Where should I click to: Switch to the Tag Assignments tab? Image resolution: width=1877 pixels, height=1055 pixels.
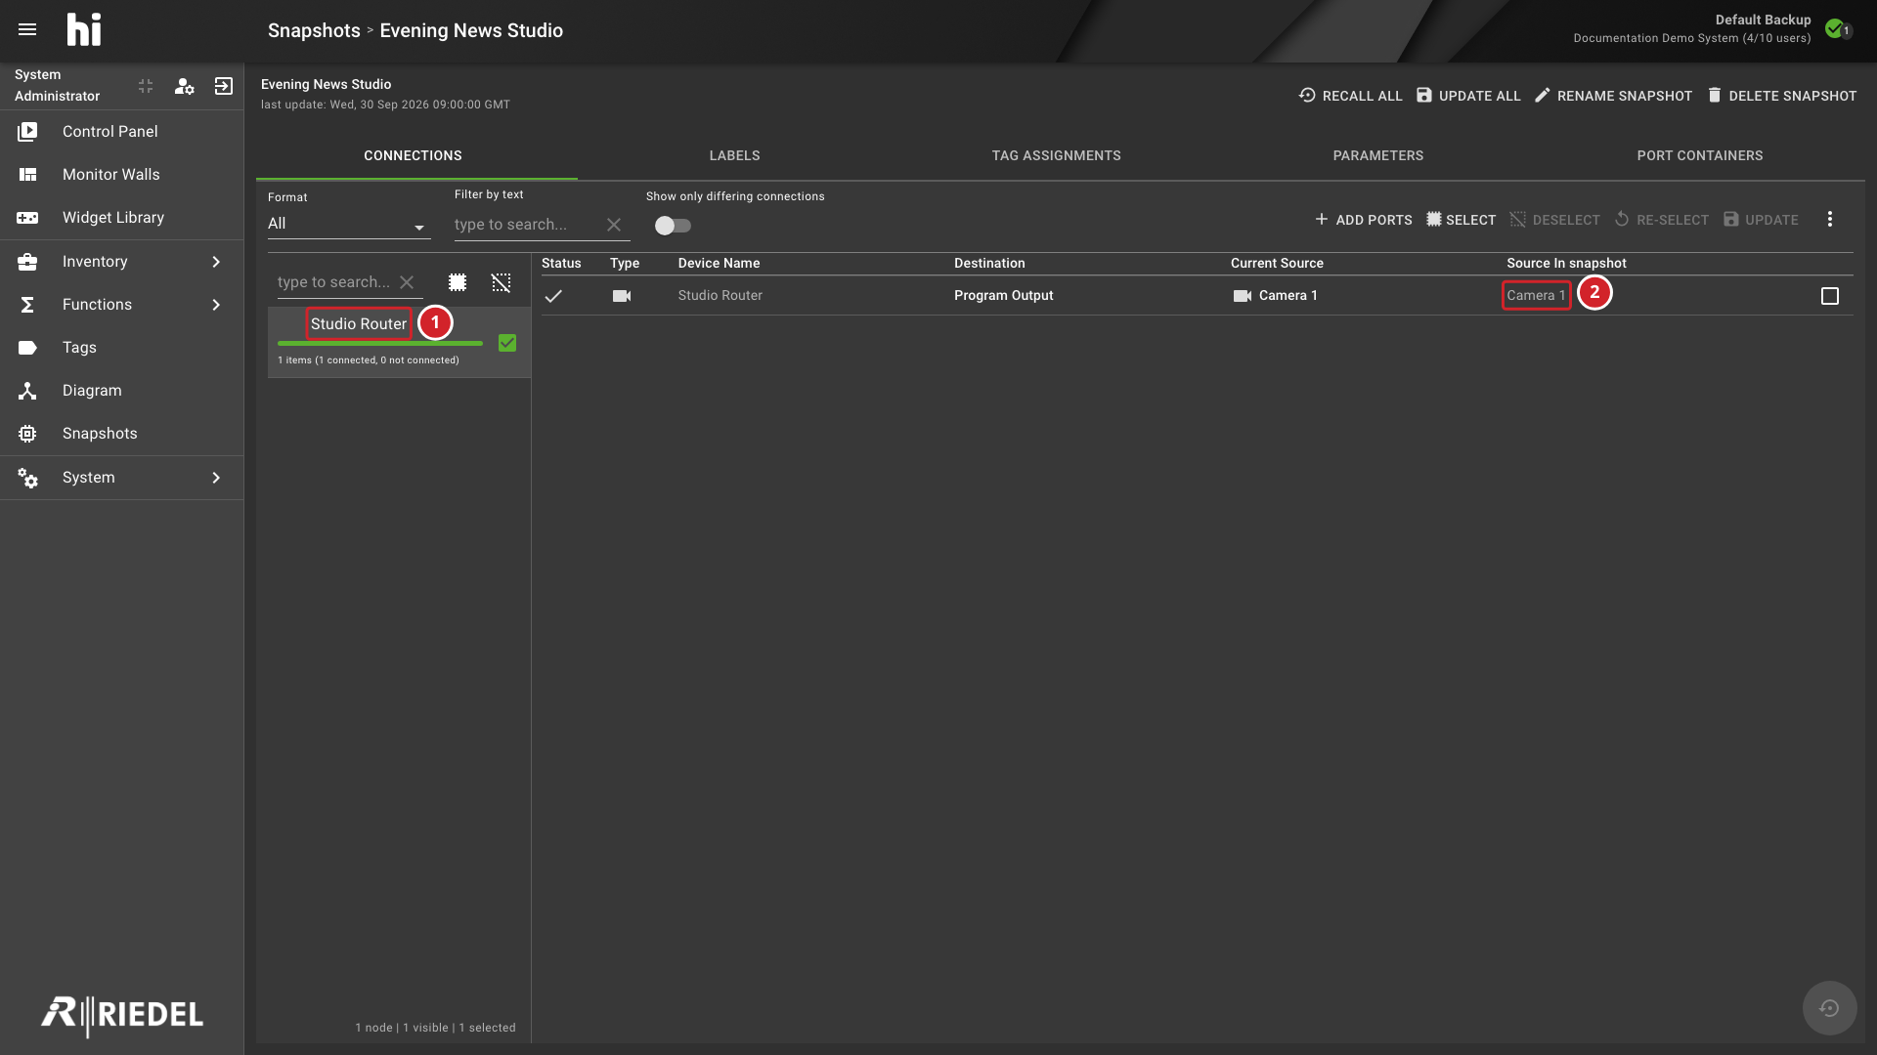click(x=1056, y=156)
